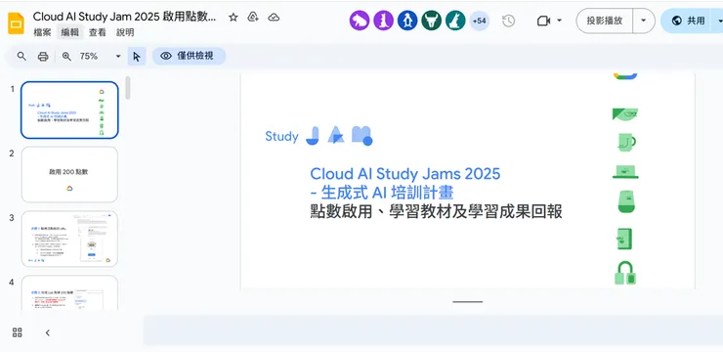The height and width of the screenshot is (352, 723).
Task: Select slide 4 thumbnail
Action: pos(69,292)
